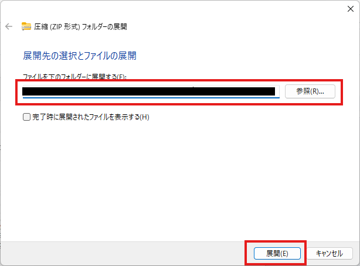Enable the 完了時に展開されたファイルを表示する checkbox
This screenshot has height=266, width=360.
(26, 117)
